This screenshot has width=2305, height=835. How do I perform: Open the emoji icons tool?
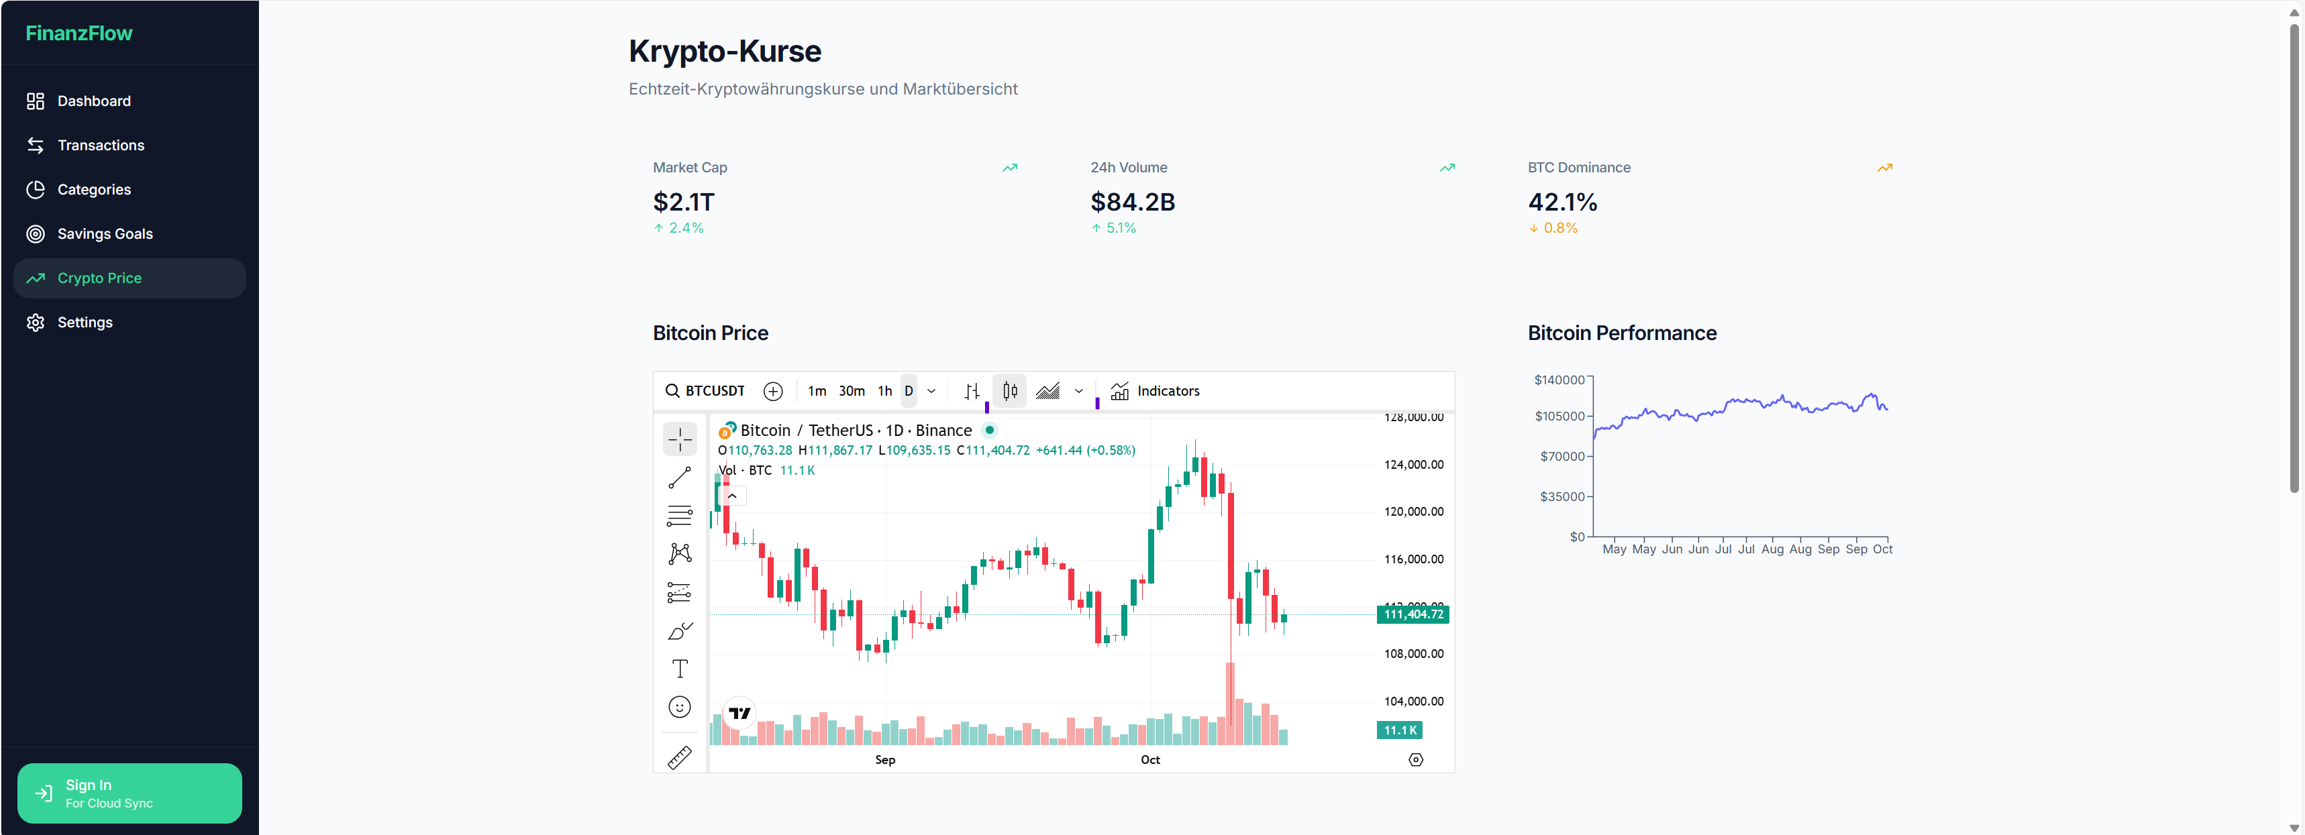pyautogui.click(x=679, y=707)
